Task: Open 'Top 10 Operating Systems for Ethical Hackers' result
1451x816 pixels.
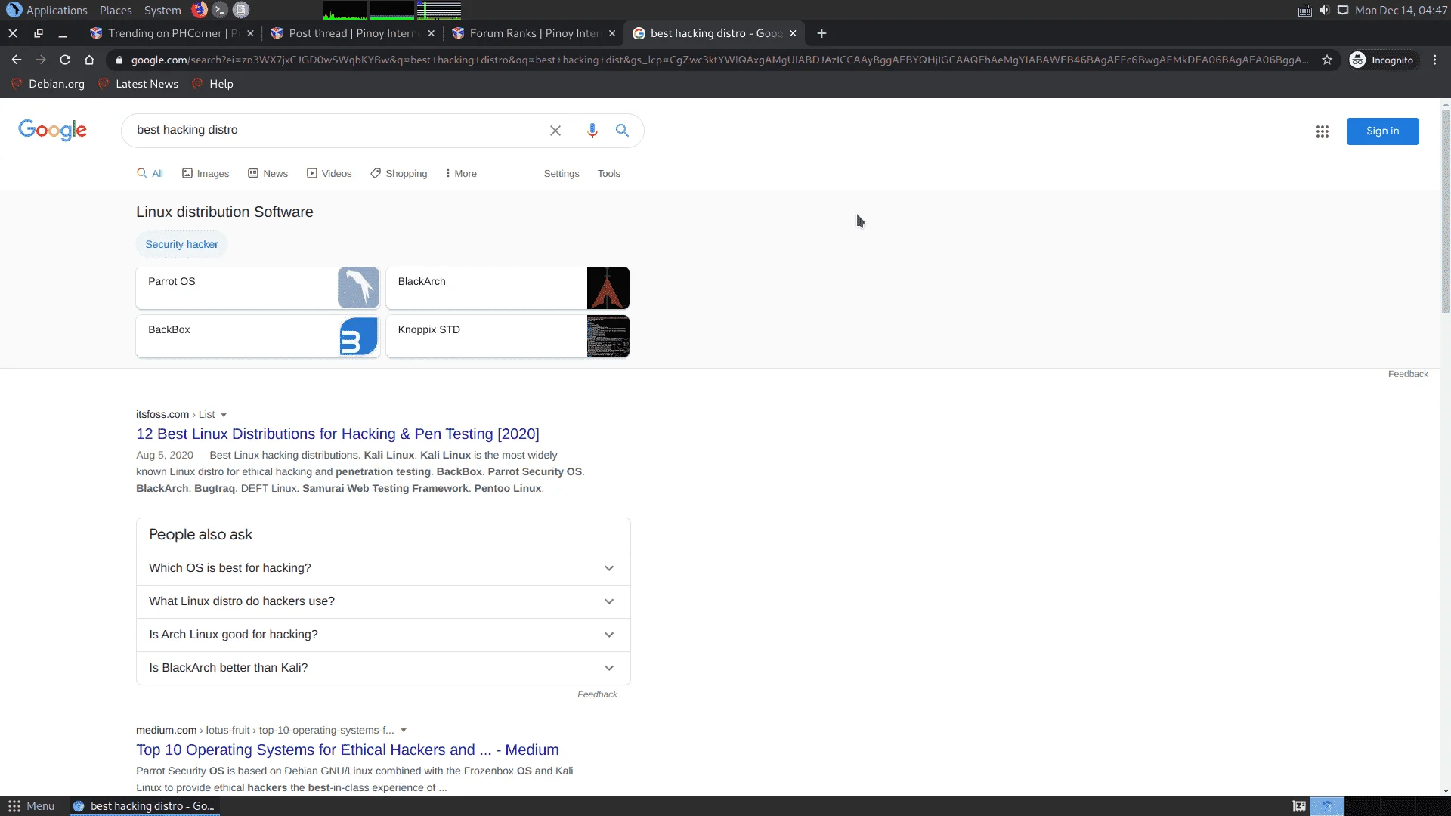Action: tap(348, 750)
